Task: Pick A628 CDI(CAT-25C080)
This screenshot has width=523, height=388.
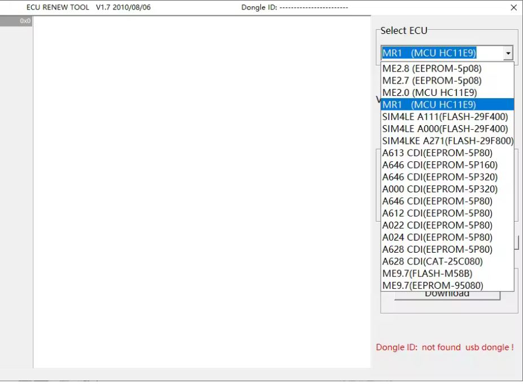Action: coord(432,262)
